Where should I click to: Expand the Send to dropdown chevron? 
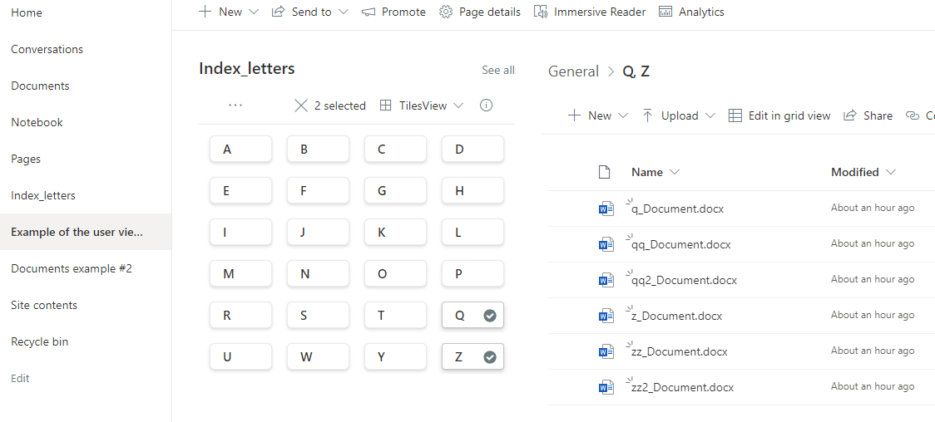pyautogui.click(x=343, y=12)
